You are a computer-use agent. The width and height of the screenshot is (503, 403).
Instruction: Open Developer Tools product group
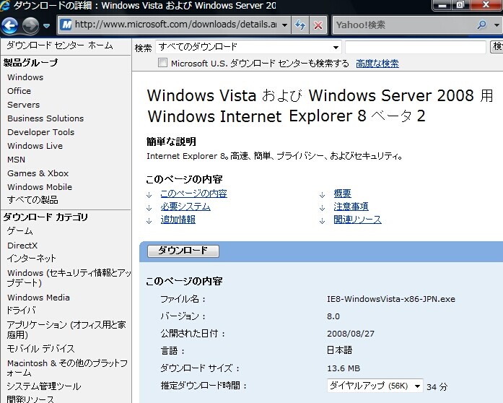40,132
